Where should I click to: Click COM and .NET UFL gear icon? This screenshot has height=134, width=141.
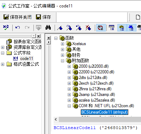coord(75,106)
